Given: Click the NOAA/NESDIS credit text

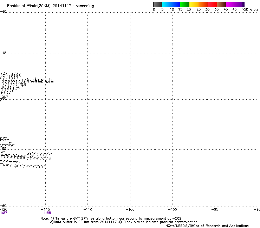Looking at the screenshot, I should (207, 226).
